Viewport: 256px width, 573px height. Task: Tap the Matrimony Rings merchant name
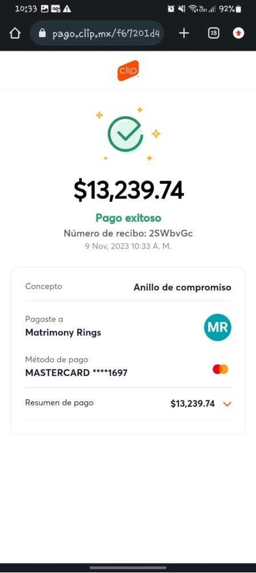pyautogui.click(x=63, y=332)
